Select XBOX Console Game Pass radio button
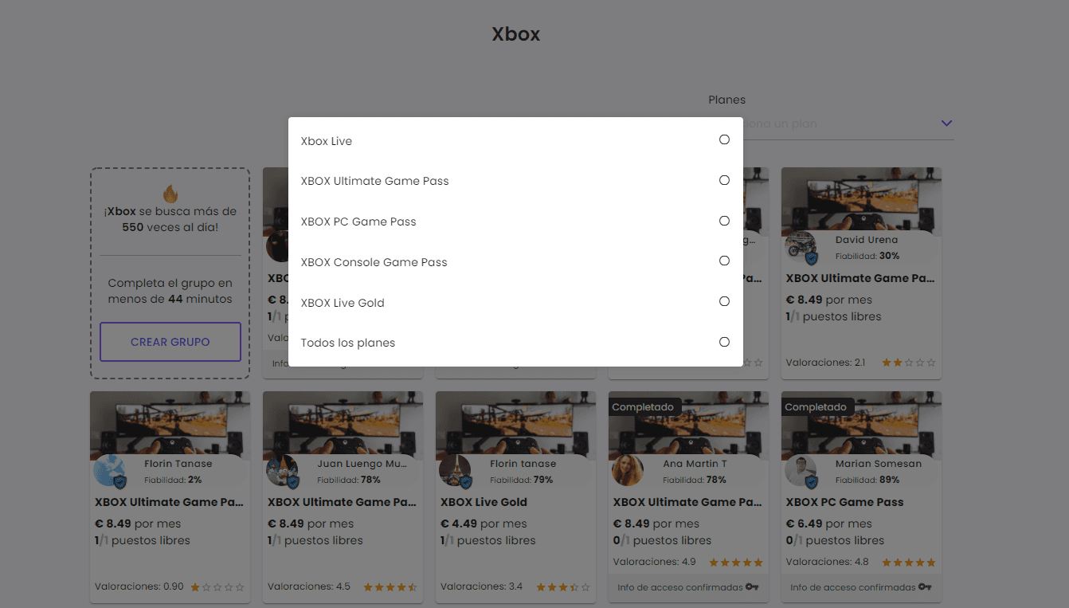 [x=724, y=261]
